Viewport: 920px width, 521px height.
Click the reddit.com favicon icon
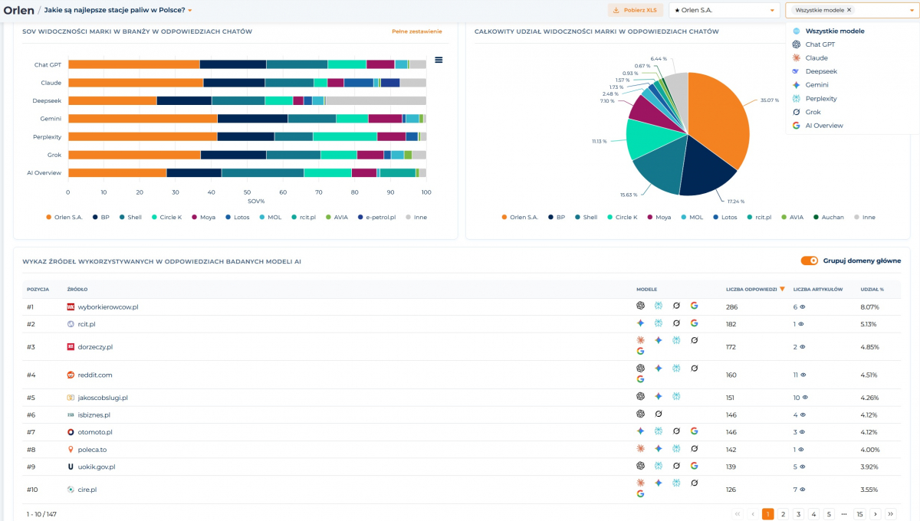(71, 375)
